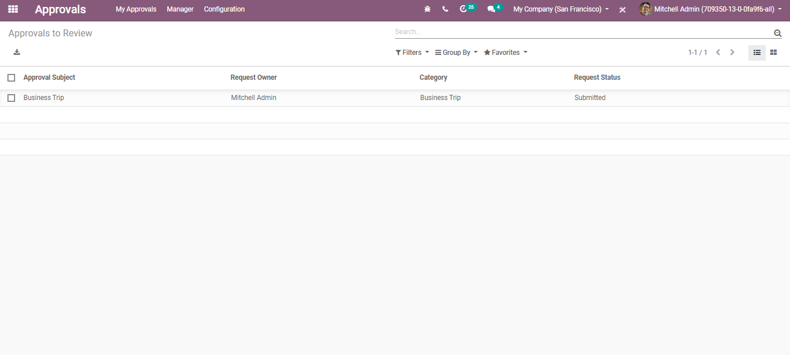Viewport: 790px width, 355px height.
Task: Open Manager menu
Action: click(180, 9)
